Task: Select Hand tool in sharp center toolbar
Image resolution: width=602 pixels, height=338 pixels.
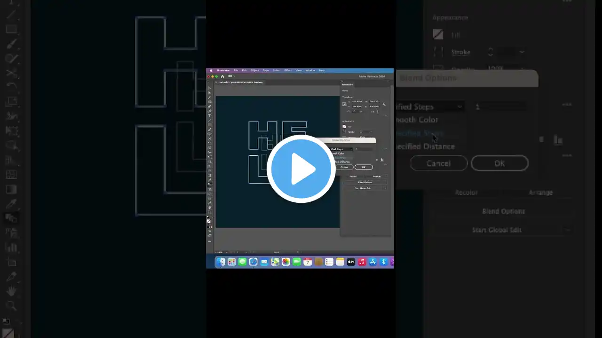Action: tap(210, 207)
